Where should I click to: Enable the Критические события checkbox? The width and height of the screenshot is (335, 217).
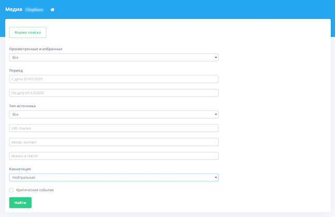coord(11,190)
